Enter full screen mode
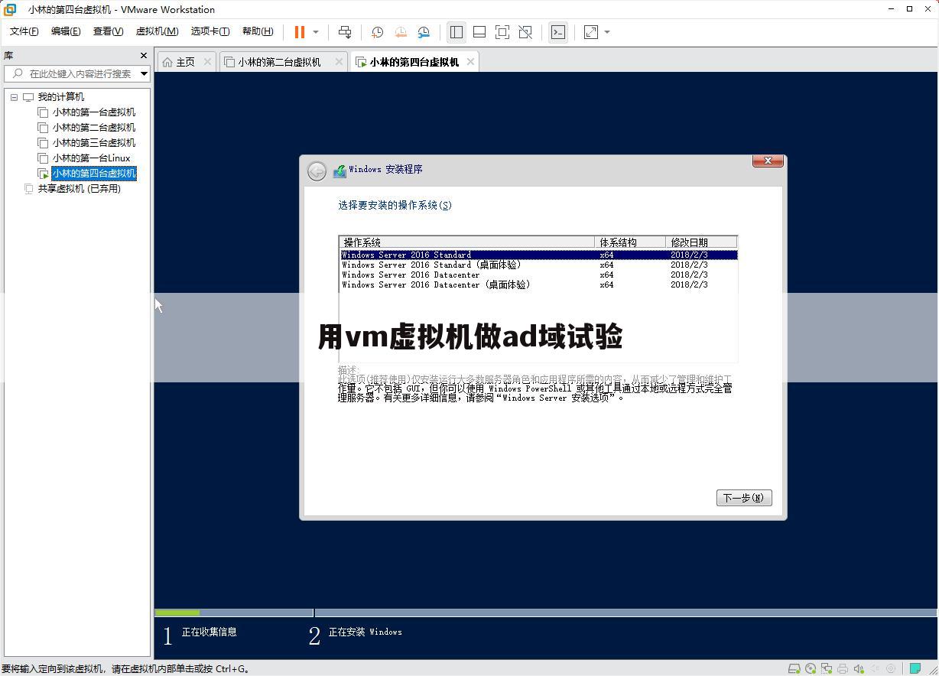 [x=501, y=32]
